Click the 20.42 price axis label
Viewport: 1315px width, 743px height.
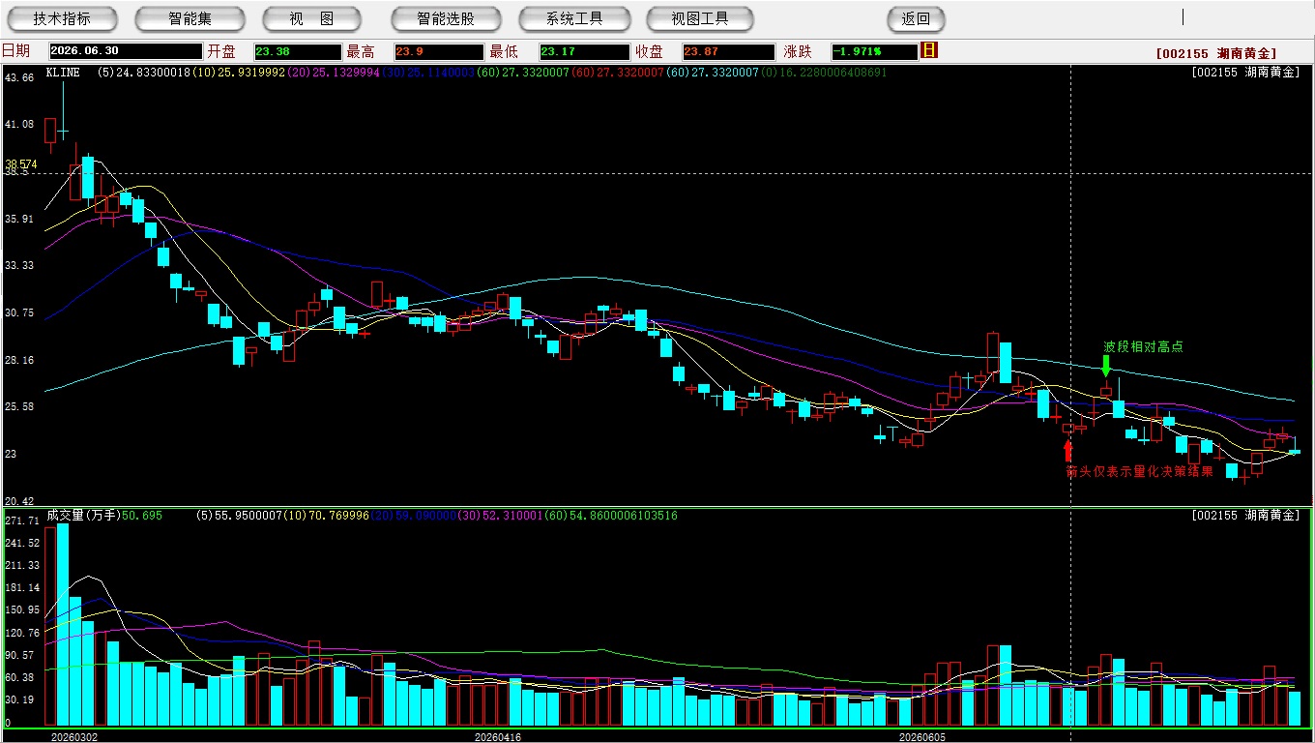(x=19, y=501)
